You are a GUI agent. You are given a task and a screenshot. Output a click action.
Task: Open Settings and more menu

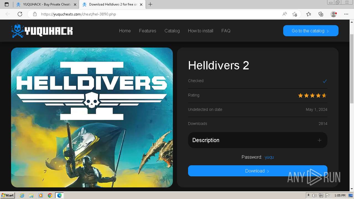346,14
